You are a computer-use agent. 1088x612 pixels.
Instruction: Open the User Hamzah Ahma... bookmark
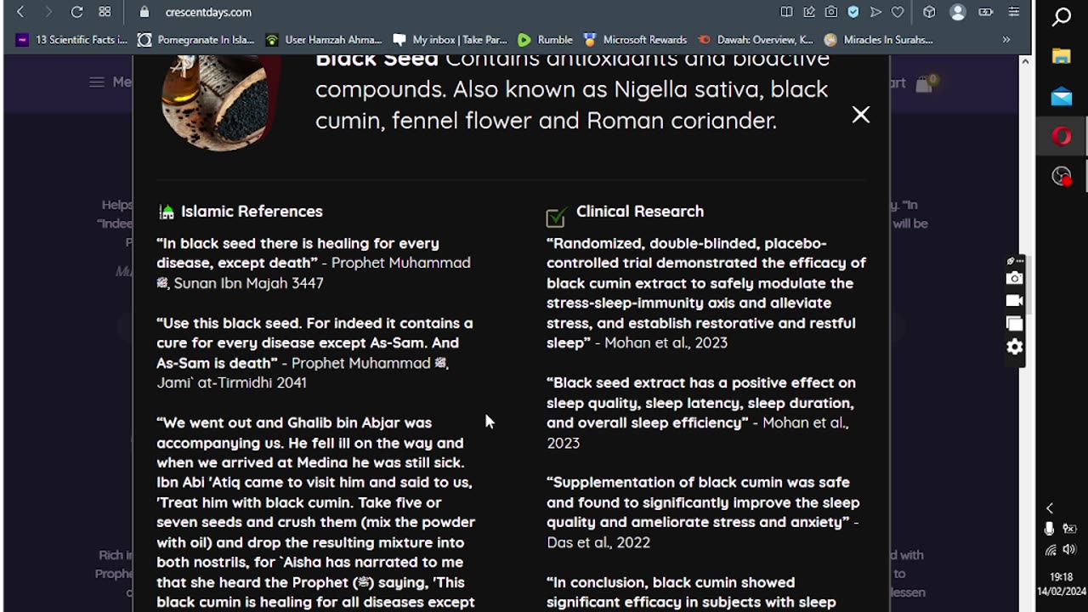click(x=324, y=40)
